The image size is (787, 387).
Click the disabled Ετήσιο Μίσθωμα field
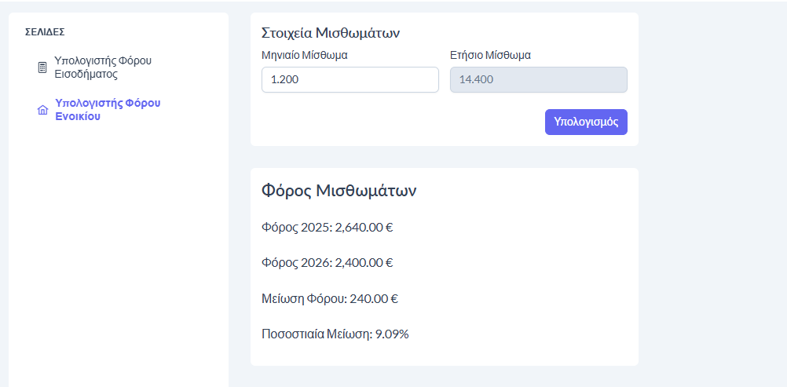tap(538, 79)
